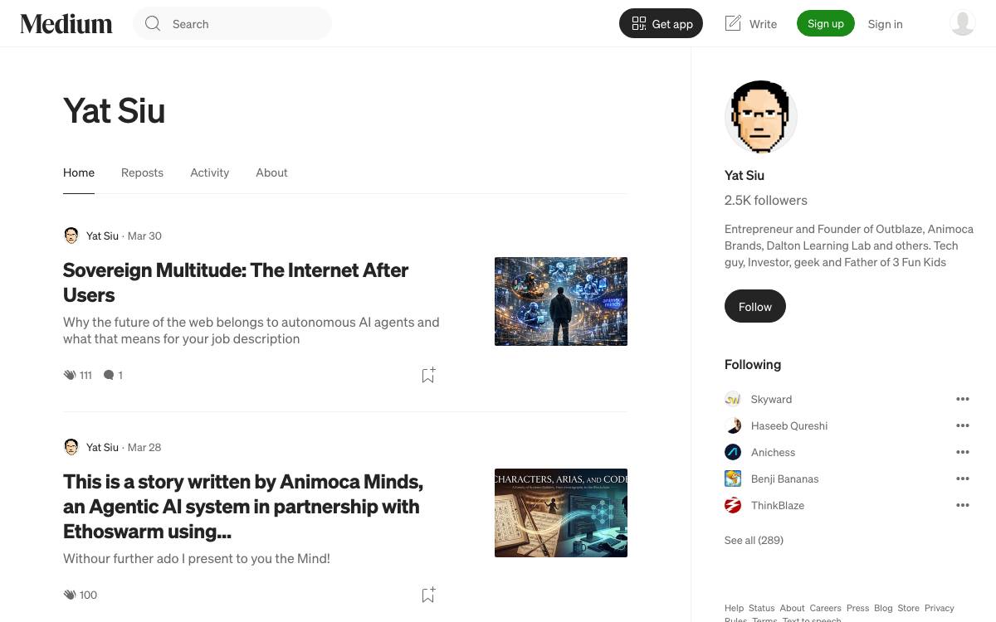Focus the Search input field
The height and width of the screenshot is (622, 996).
coord(232,24)
